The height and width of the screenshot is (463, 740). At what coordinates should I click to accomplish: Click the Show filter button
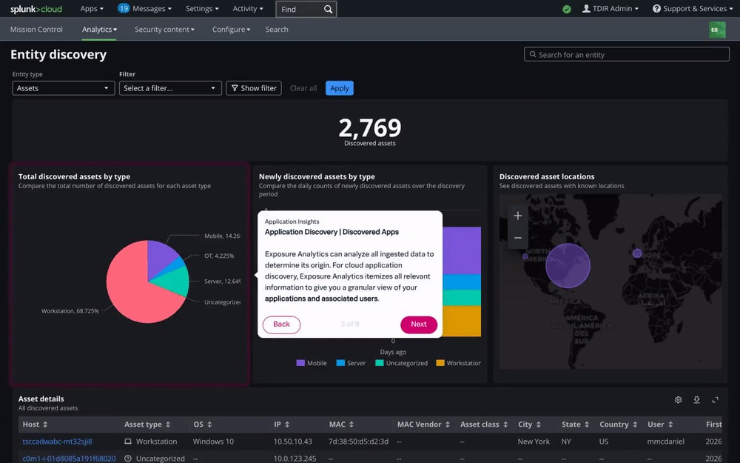coord(254,88)
